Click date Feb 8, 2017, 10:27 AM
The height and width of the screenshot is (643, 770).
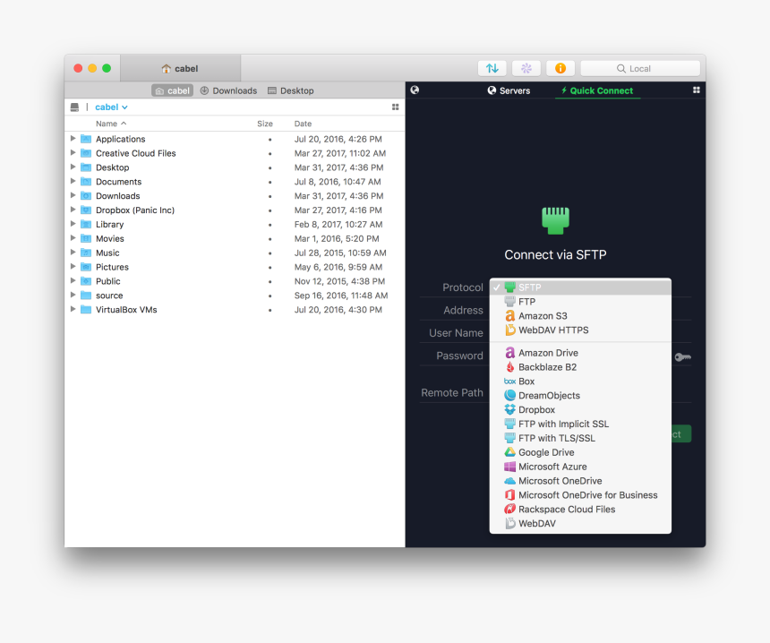tap(338, 225)
